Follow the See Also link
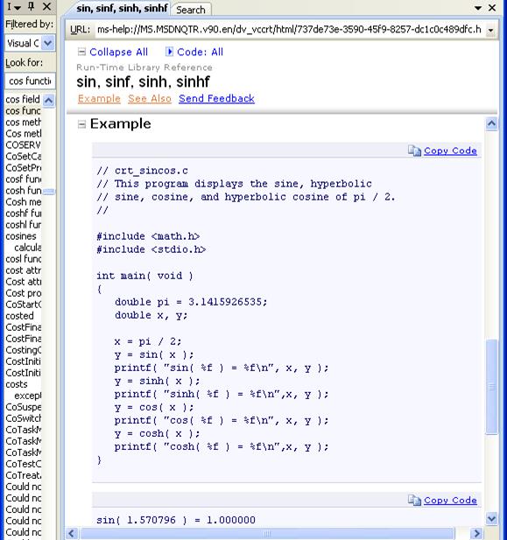The height and width of the screenshot is (540, 507). point(150,99)
